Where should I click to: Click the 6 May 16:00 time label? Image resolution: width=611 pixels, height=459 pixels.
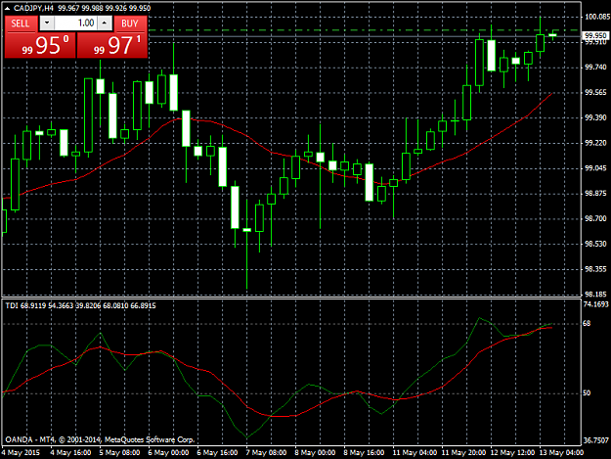click(217, 453)
